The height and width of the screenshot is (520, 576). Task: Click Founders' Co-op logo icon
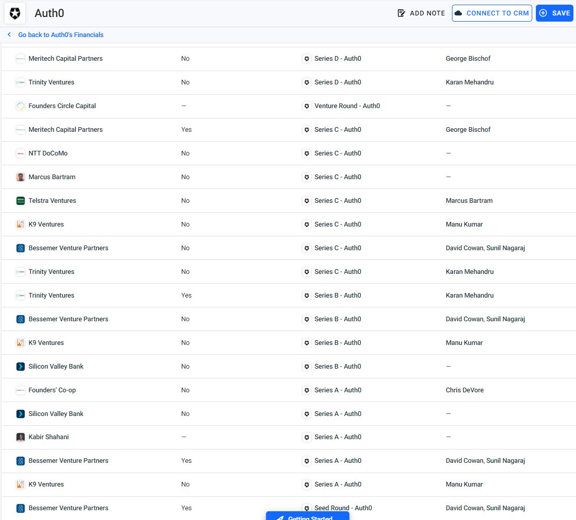[21, 390]
